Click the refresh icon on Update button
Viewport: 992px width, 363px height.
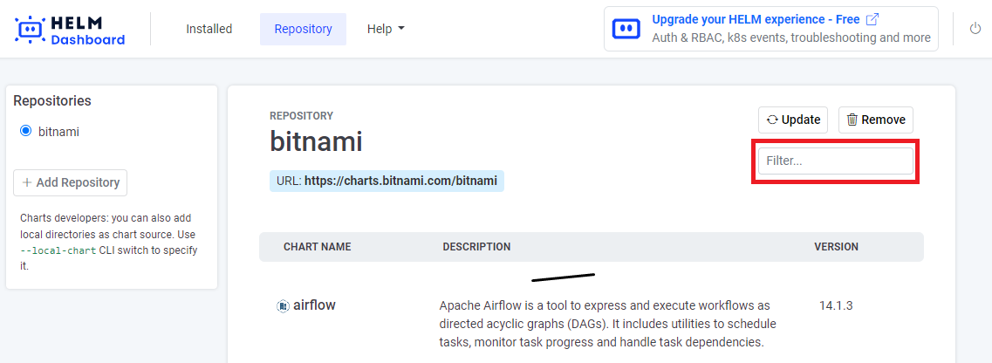click(772, 120)
